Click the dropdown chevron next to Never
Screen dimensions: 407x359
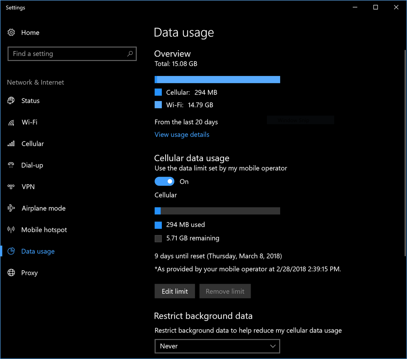273,346
